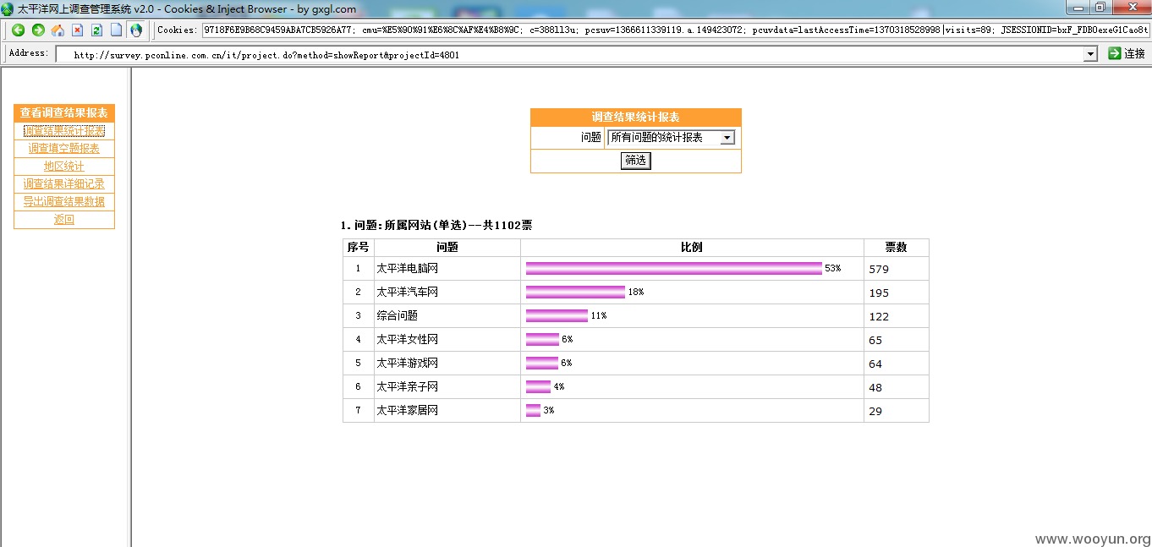Click the 太平洋亲子网 row label
Screen dimensions: 1152x547
tap(407, 386)
